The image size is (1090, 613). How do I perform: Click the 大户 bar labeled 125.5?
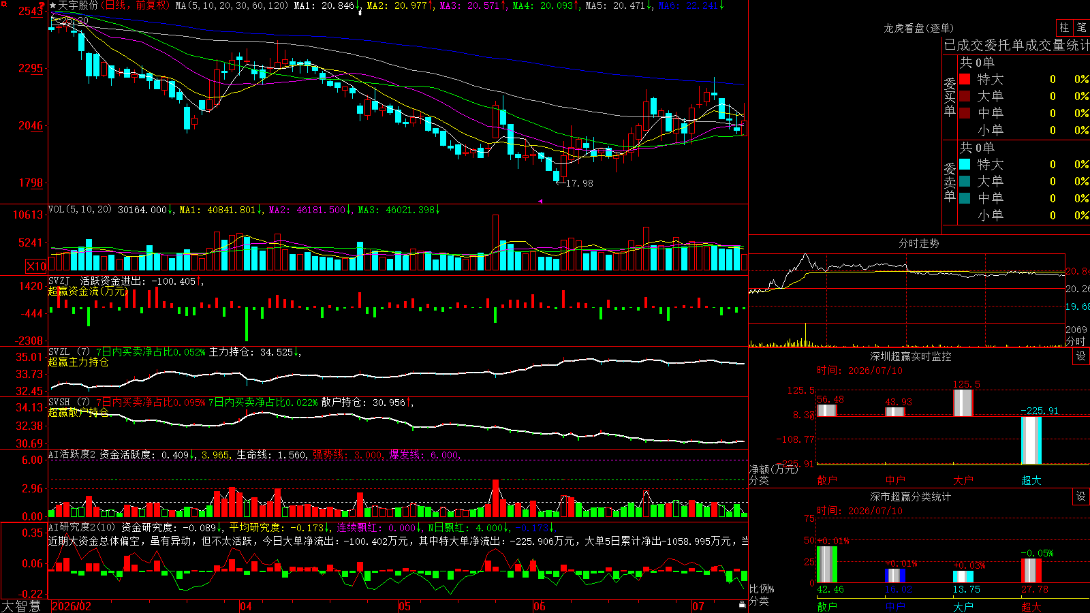click(x=963, y=403)
